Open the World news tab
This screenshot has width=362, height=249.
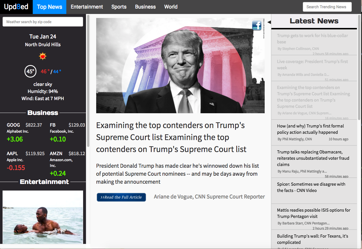tap(171, 7)
